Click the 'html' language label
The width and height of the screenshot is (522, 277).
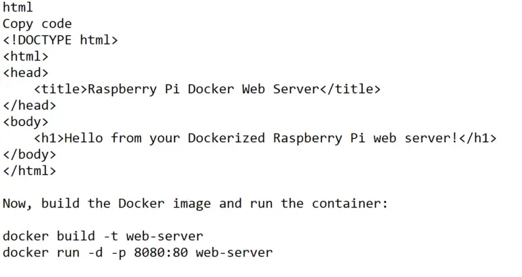point(18,7)
